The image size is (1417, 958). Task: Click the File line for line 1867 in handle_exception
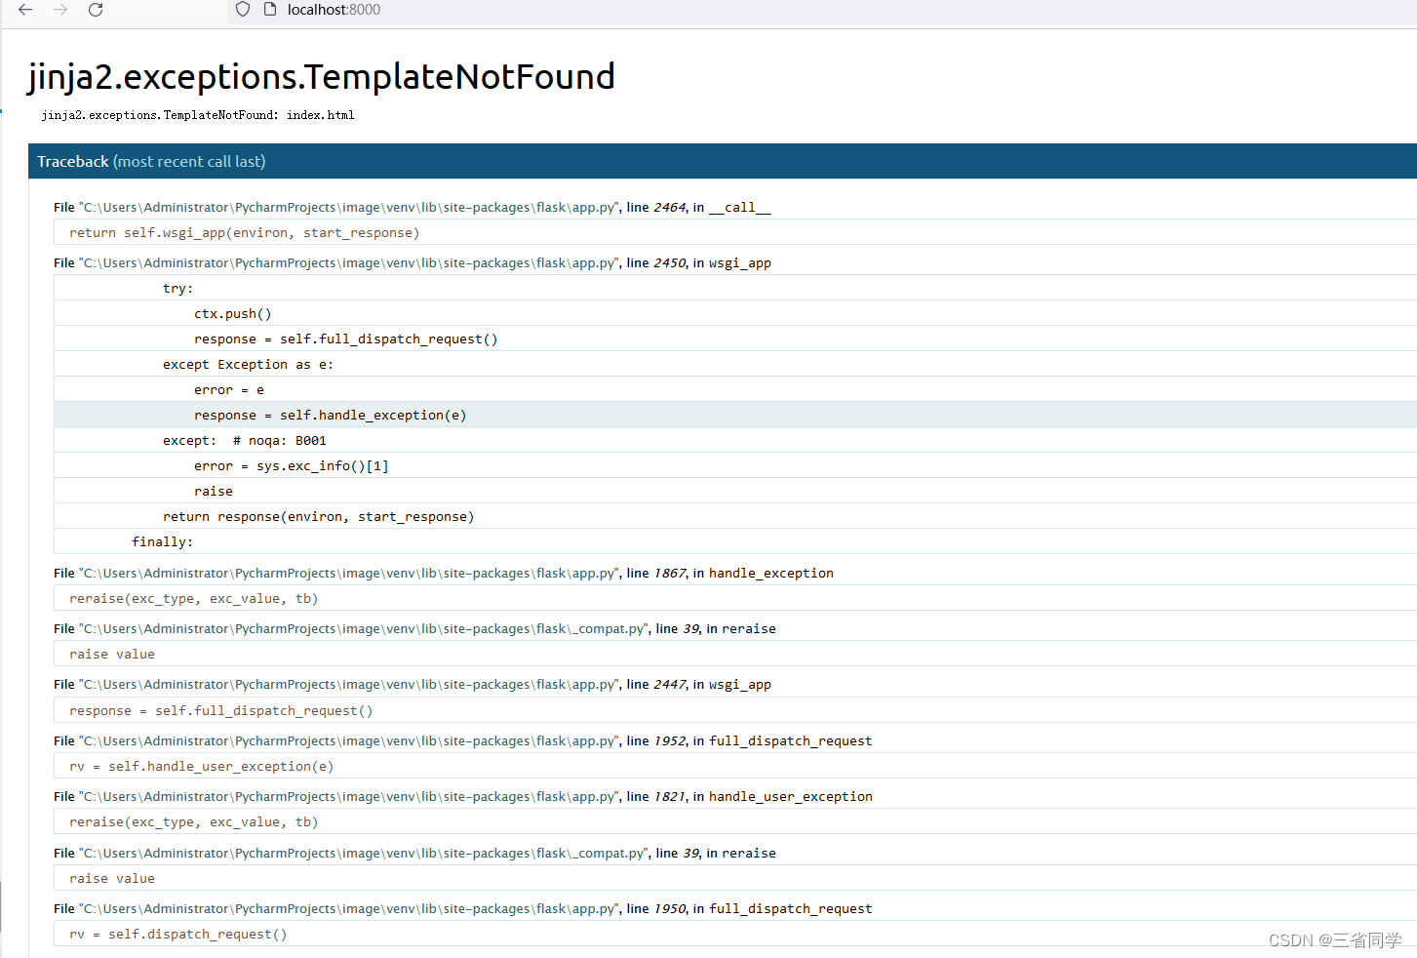tap(443, 573)
